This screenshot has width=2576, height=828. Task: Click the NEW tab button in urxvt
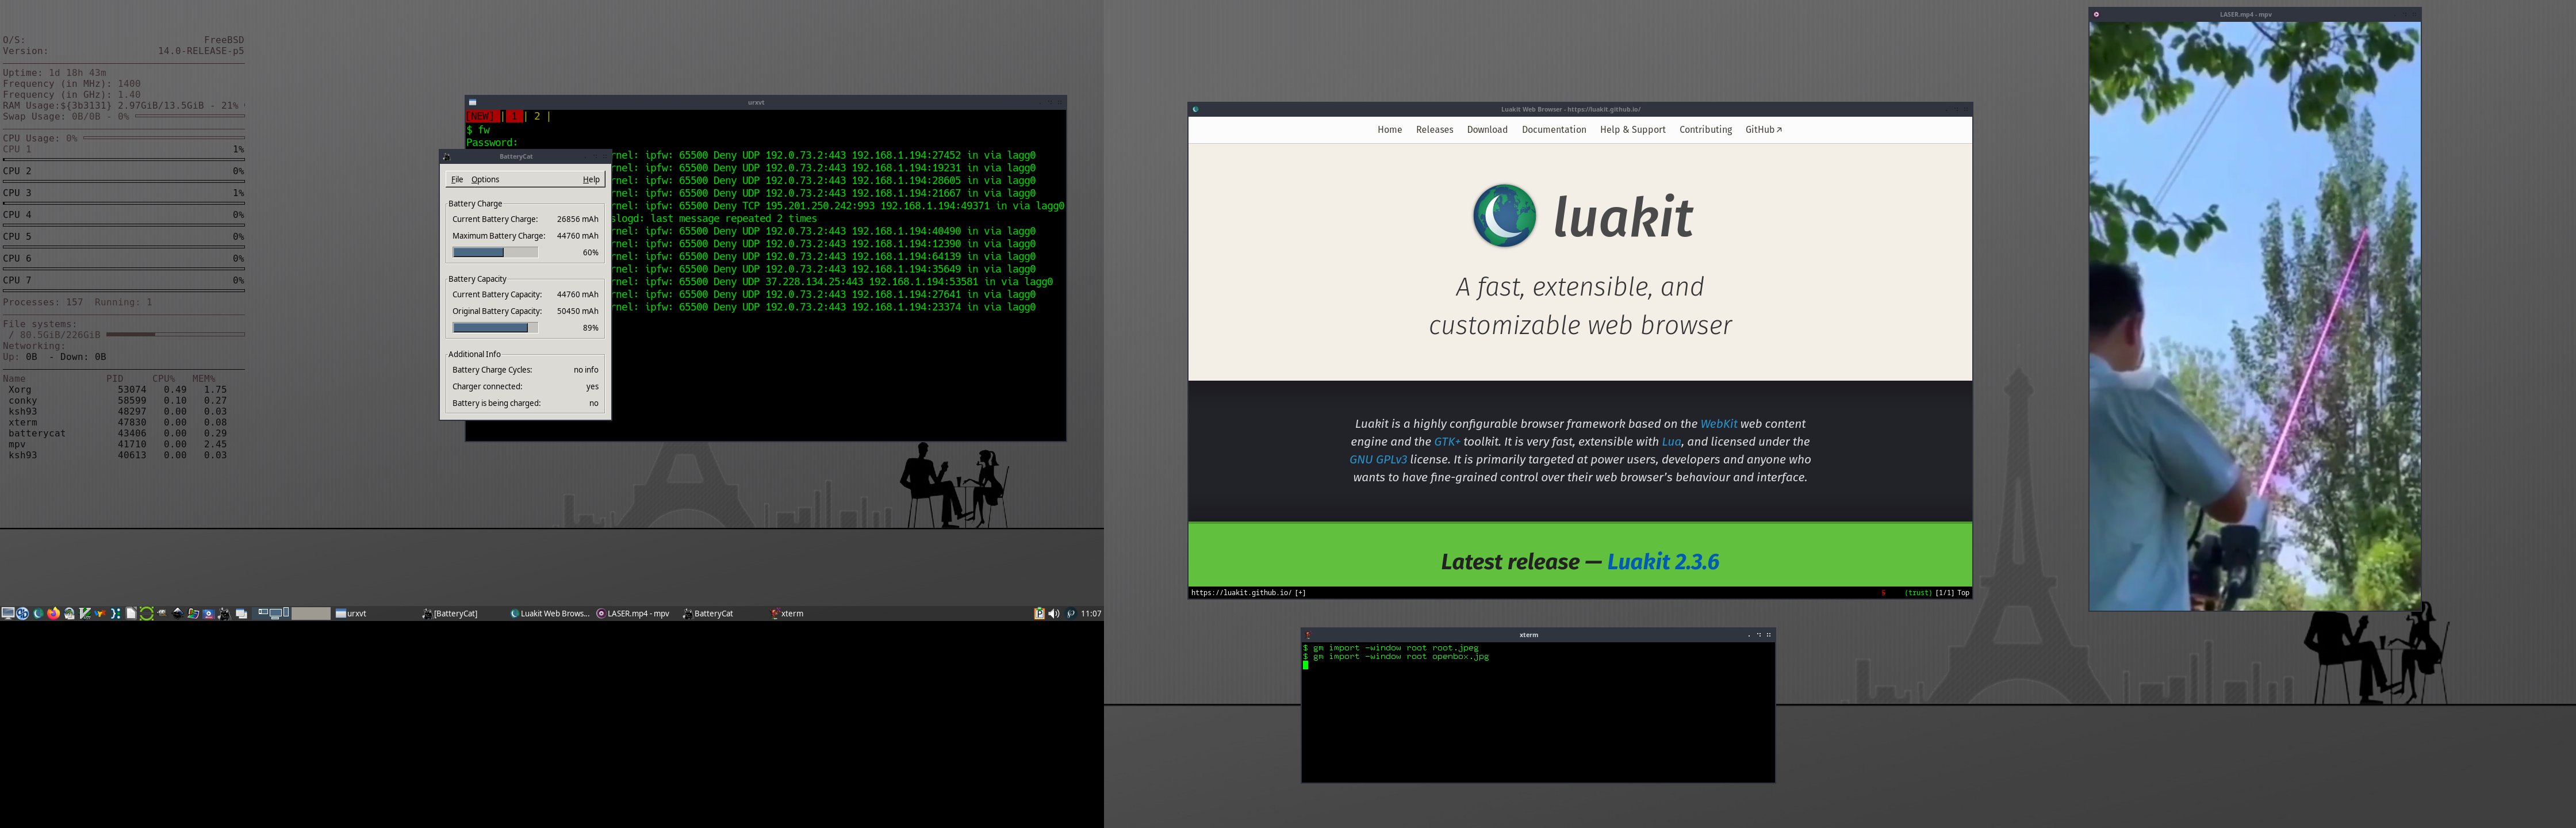(x=482, y=116)
